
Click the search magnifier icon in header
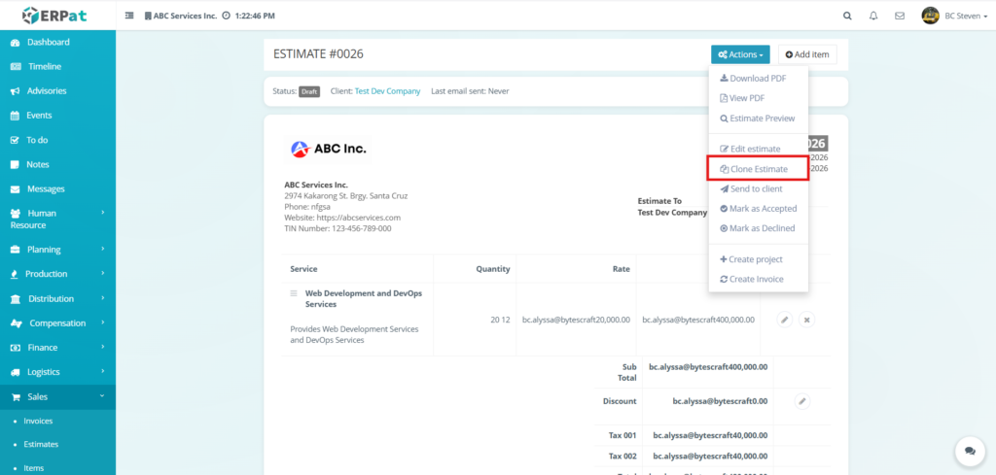[847, 17]
